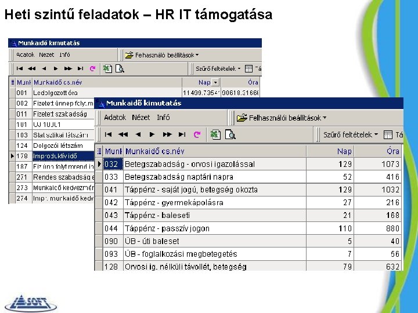
Task: Go to previous record in front window
Action: click(x=138, y=134)
